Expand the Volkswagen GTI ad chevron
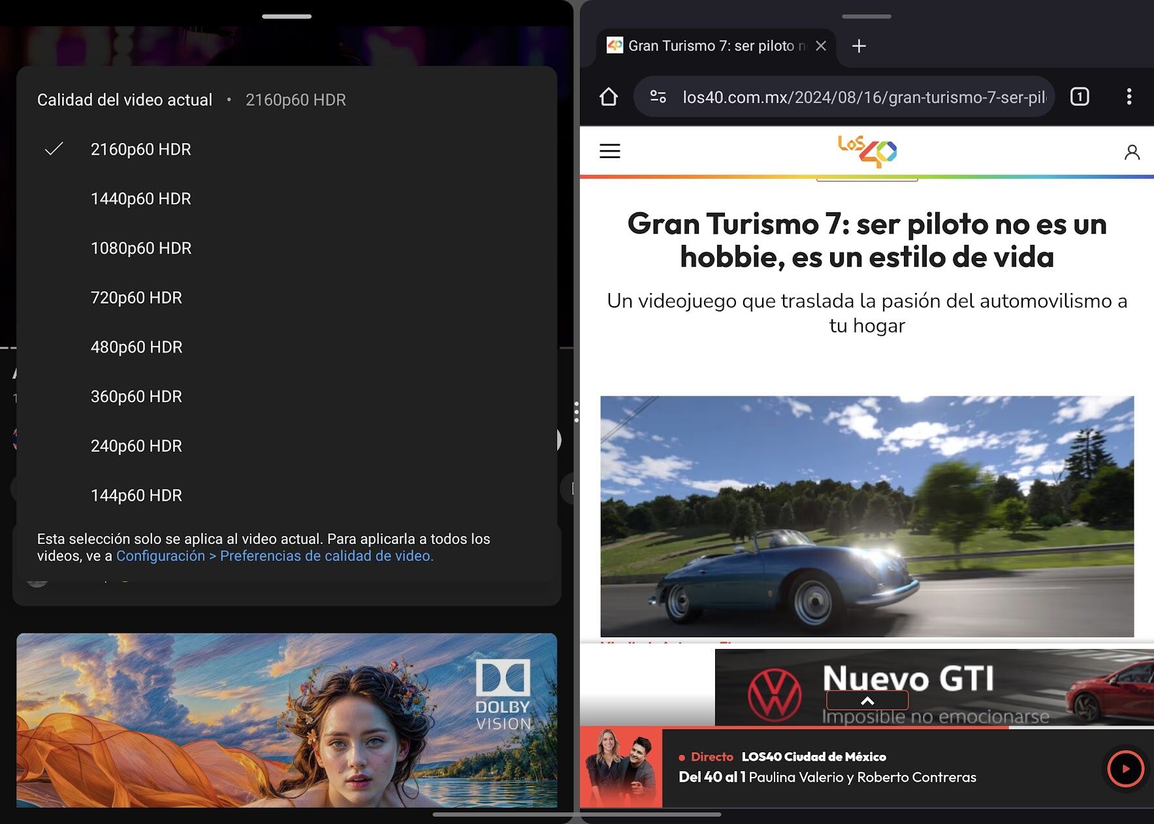 click(867, 701)
